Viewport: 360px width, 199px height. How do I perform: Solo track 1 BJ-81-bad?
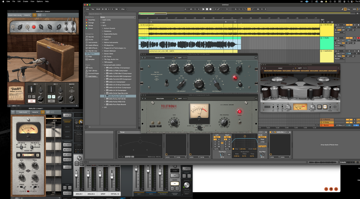[355, 25]
